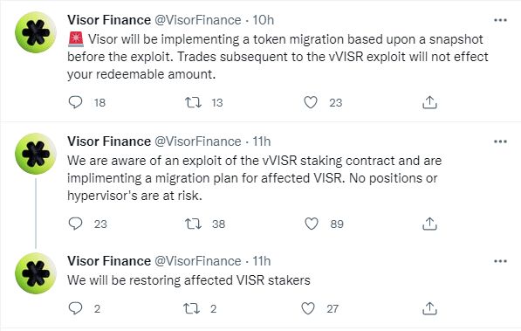Open more options on the 10h tweet
This screenshot has width=521, height=331.
point(500,20)
